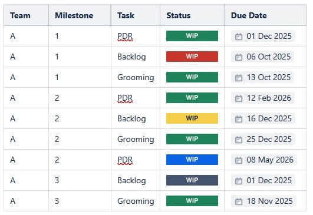Click Backlog task in 16 Dec 2025 row

[131, 118]
